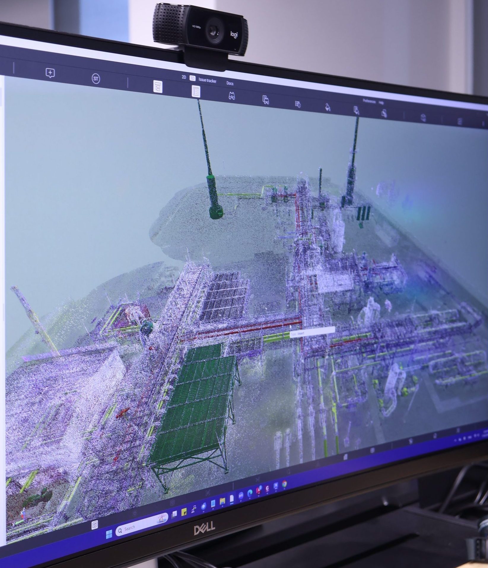Click the add comment speech bubble icon
Viewport: 488px width, 568px height.
tap(50, 73)
